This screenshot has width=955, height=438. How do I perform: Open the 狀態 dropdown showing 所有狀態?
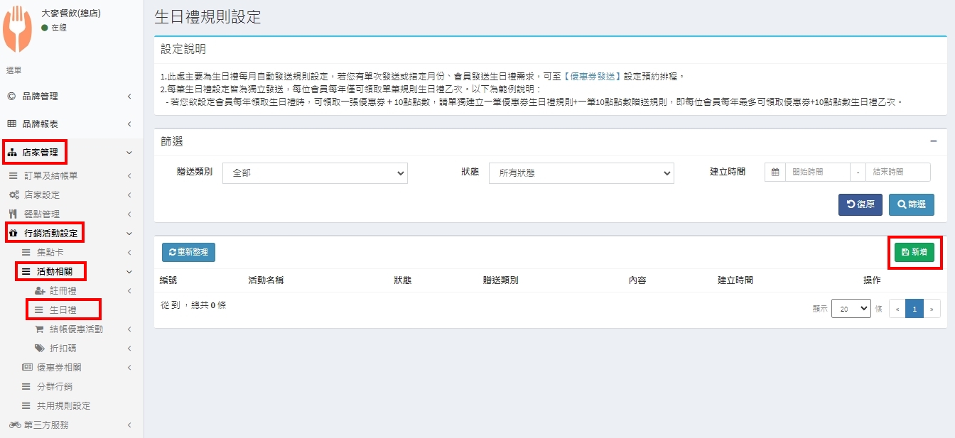[581, 173]
